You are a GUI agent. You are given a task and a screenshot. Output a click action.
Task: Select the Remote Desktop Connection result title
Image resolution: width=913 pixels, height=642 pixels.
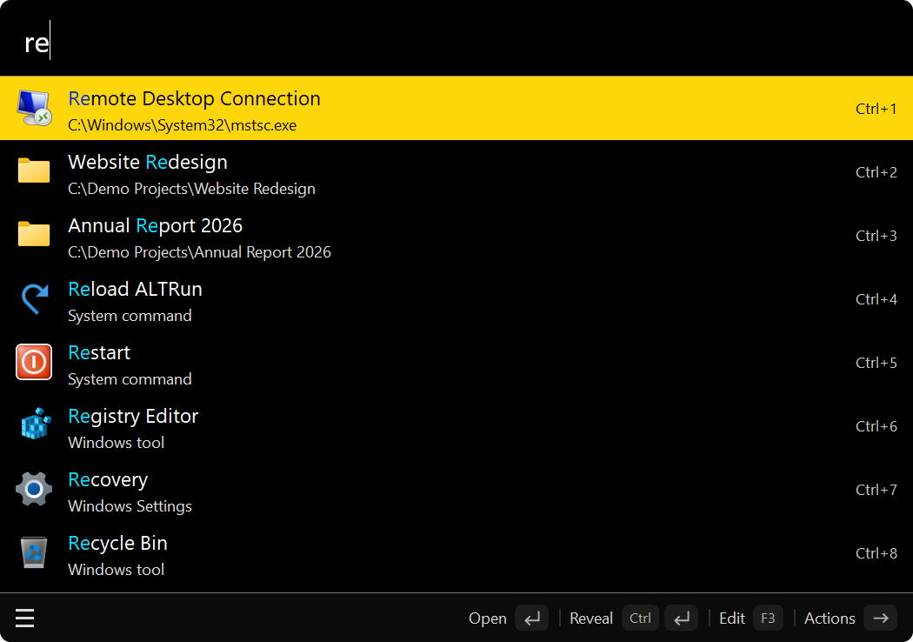pyautogui.click(x=195, y=98)
